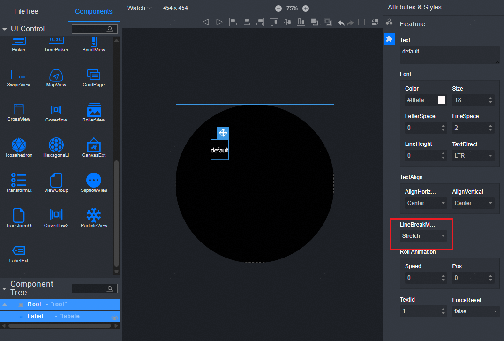The height and width of the screenshot is (341, 504).
Task: Expand the ForceReset false dropdown
Action: (475, 311)
